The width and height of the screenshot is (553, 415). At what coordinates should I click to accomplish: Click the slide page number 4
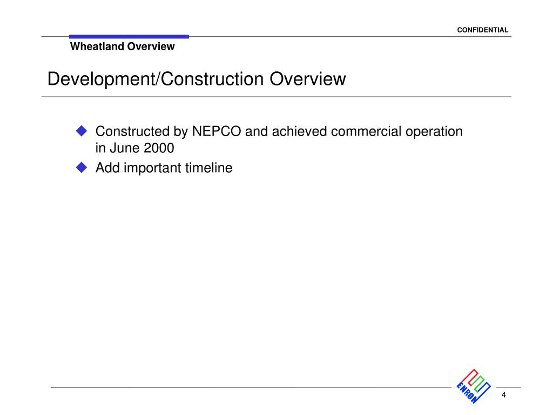(503, 394)
